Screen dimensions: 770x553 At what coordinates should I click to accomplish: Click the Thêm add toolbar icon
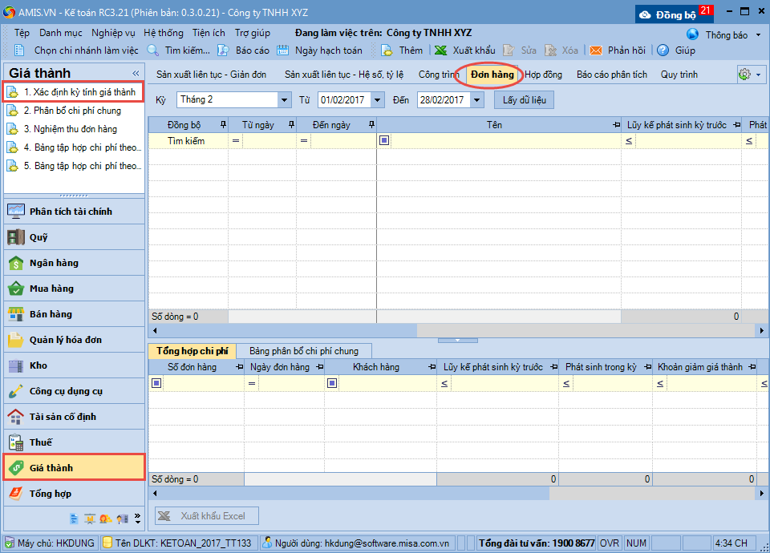(x=387, y=50)
